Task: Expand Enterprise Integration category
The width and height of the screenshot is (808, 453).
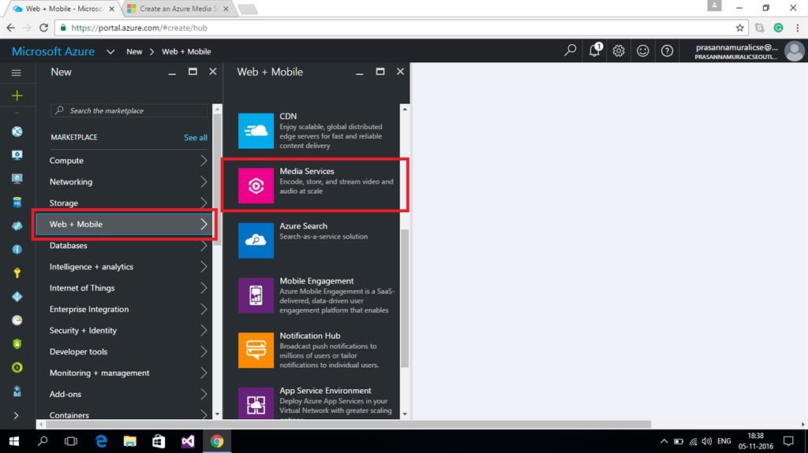Action: point(124,309)
